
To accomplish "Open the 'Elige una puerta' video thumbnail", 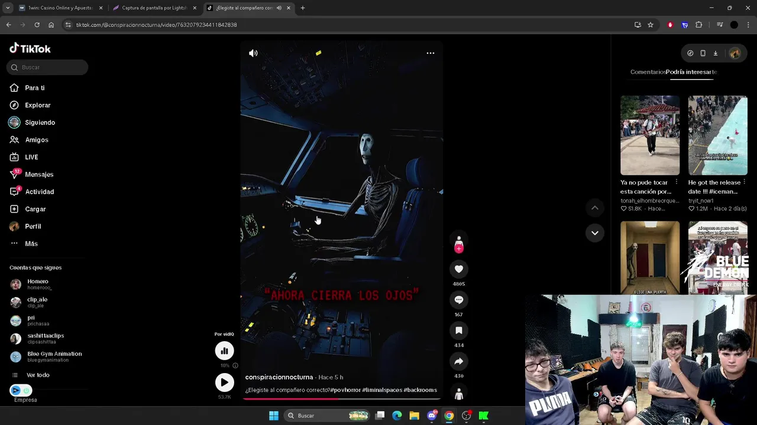I will [x=650, y=258].
